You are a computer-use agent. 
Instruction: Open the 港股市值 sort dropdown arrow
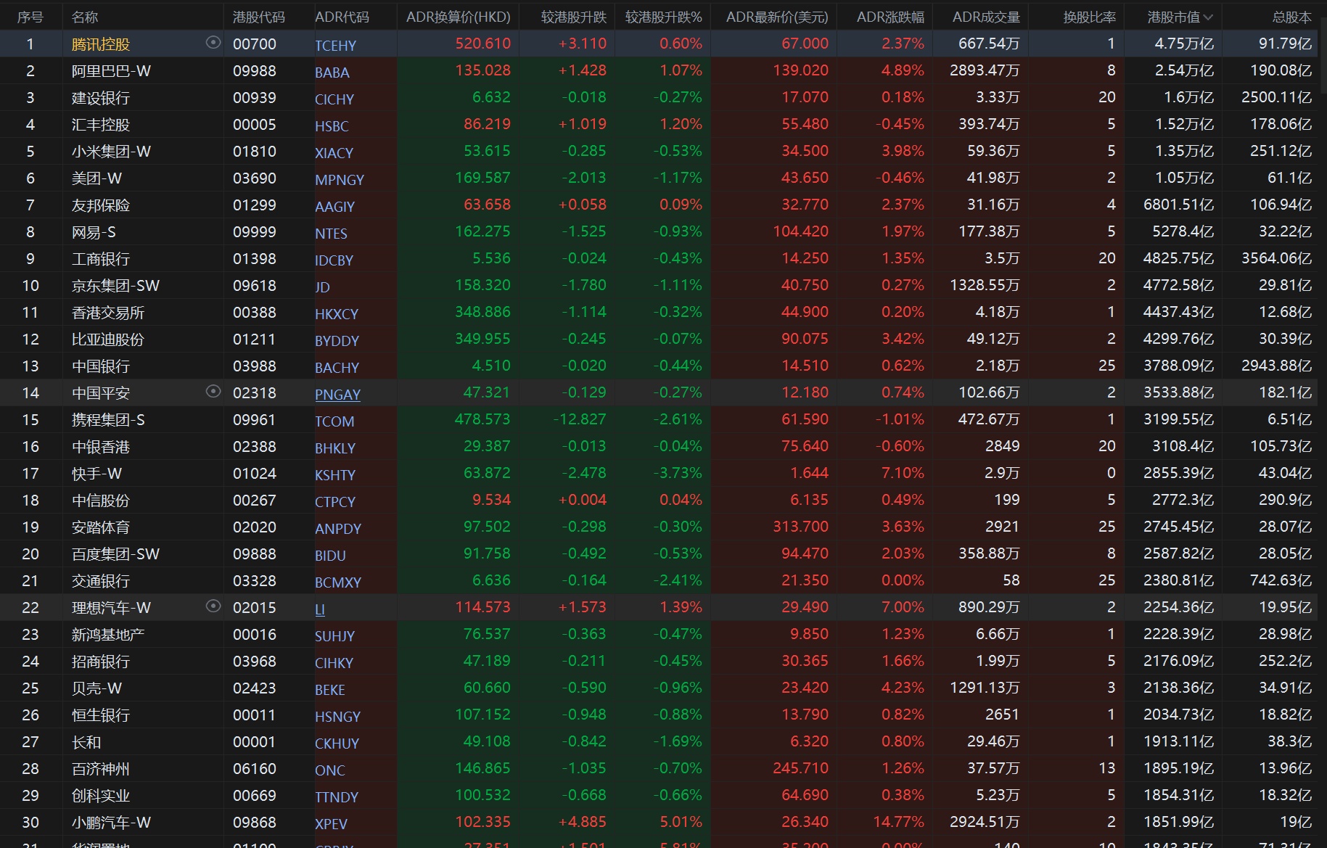pos(1208,17)
